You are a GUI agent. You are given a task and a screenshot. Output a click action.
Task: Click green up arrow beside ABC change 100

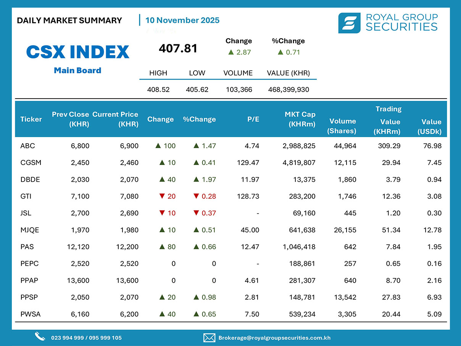(158, 146)
